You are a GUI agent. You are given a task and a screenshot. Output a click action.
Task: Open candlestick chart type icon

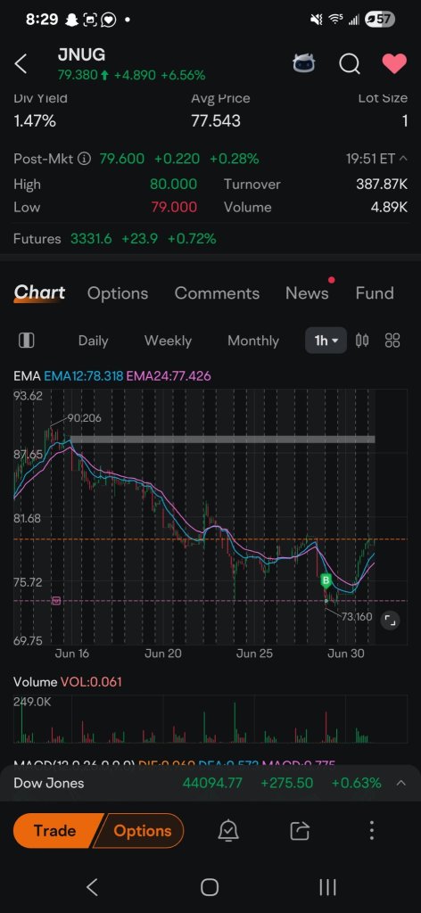(362, 341)
